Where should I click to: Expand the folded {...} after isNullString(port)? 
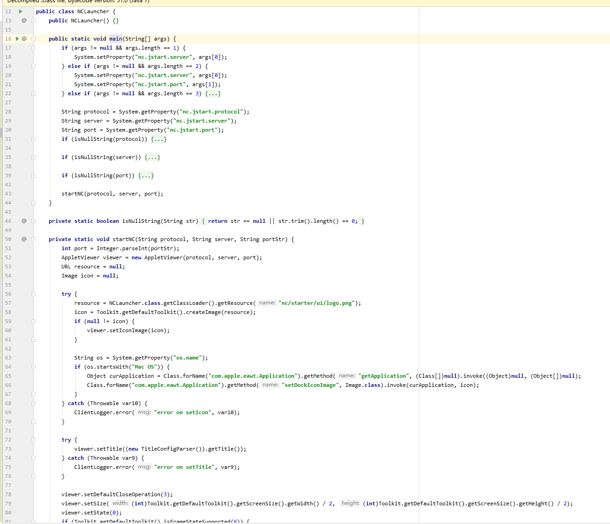146,175
